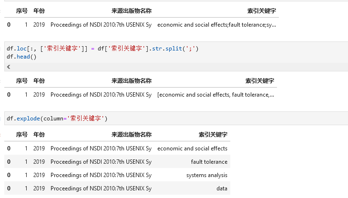Viewport: 348px width, 198px height.
Task: Click the scroll-left arrow under the split code cell
Action: point(9,67)
